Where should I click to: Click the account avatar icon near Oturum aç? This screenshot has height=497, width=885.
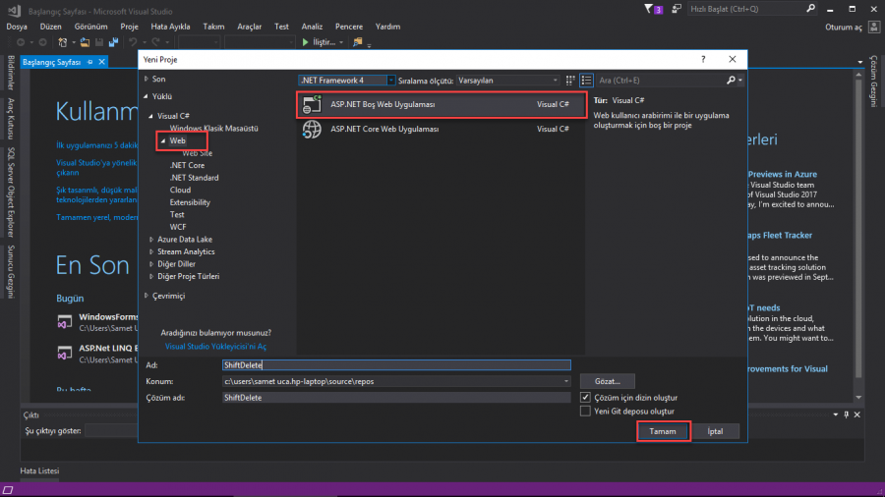click(x=874, y=27)
